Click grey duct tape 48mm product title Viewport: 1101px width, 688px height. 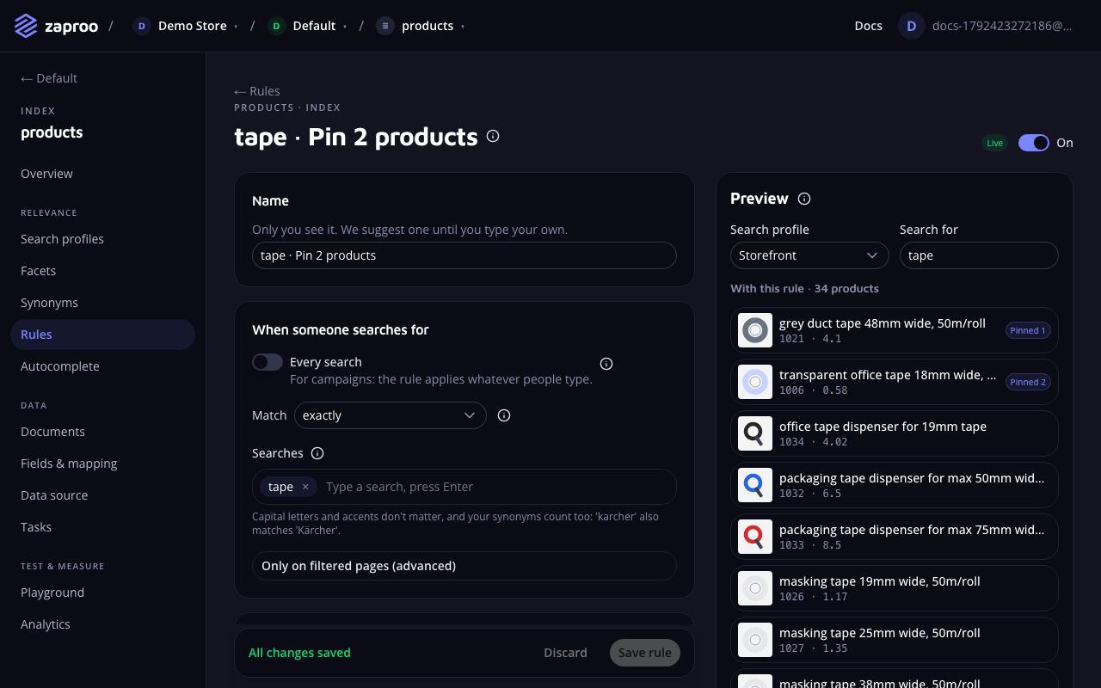(883, 323)
